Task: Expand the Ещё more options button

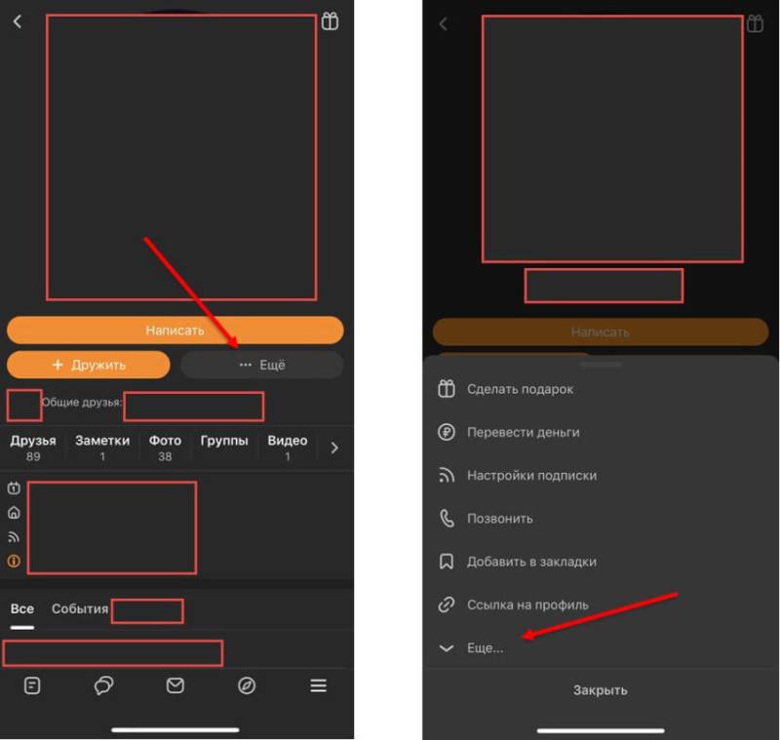Action: point(261,365)
